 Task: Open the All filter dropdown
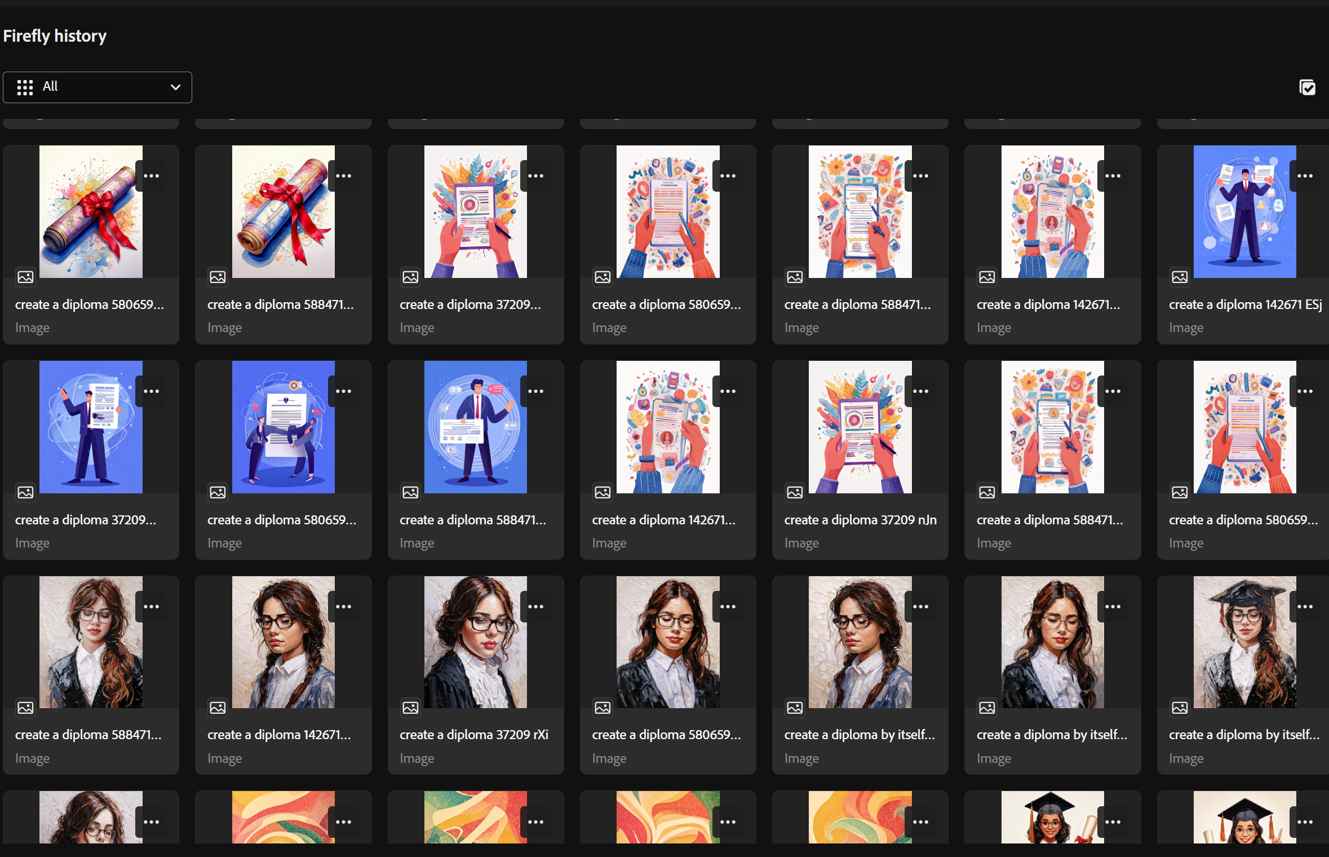pos(97,87)
